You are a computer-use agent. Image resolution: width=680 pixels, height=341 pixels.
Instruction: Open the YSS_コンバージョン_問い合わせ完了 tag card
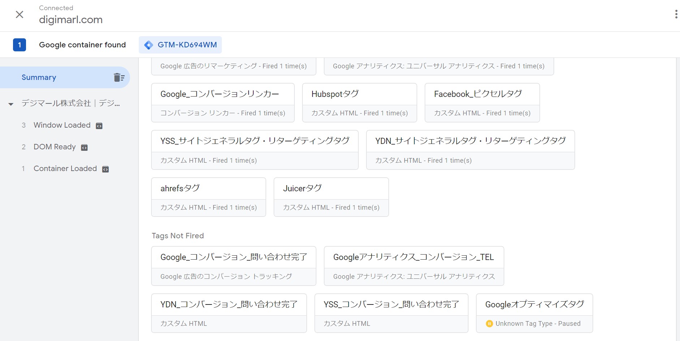tap(391, 313)
